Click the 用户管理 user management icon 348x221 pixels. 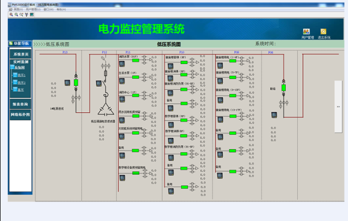pyautogui.click(x=306, y=32)
